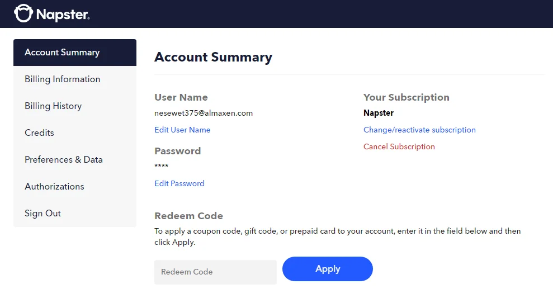Open Billing Information section
This screenshot has height=298, width=553.
pyautogui.click(x=75, y=79)
